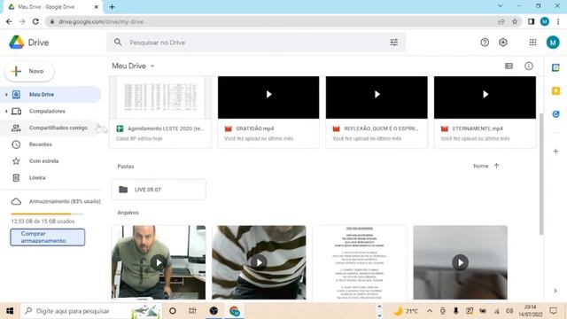Select the ETERNAMENTE.mp4 video card
This screenshot has width=567, height=319.
(485, 113)
